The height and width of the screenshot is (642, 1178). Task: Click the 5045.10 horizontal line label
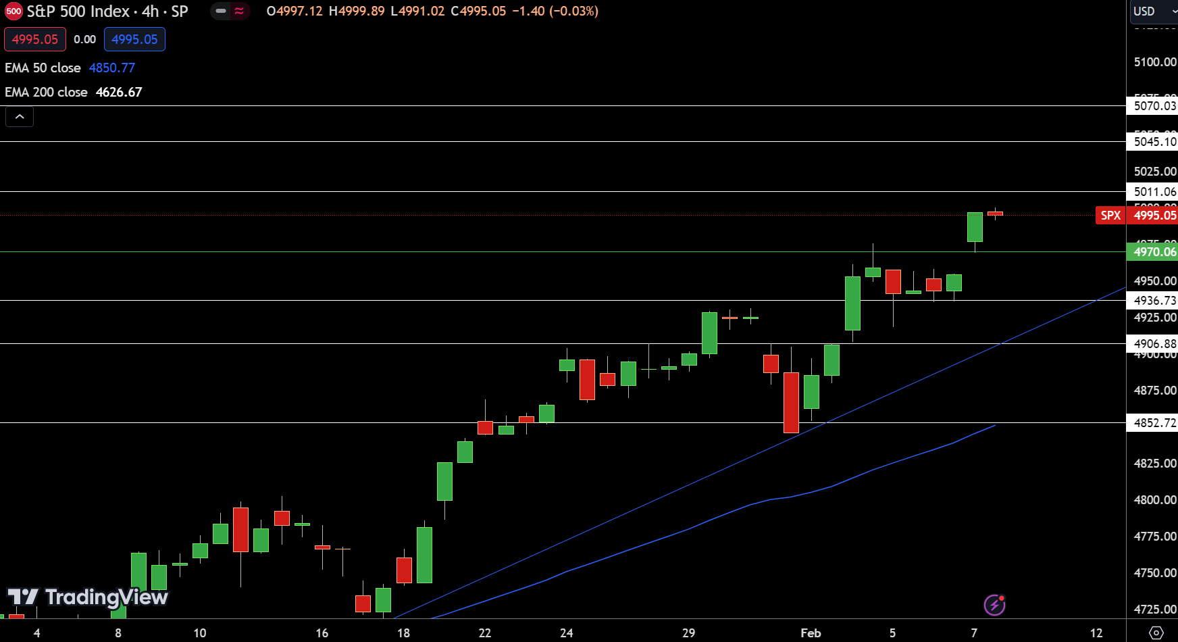[1153, 142]
